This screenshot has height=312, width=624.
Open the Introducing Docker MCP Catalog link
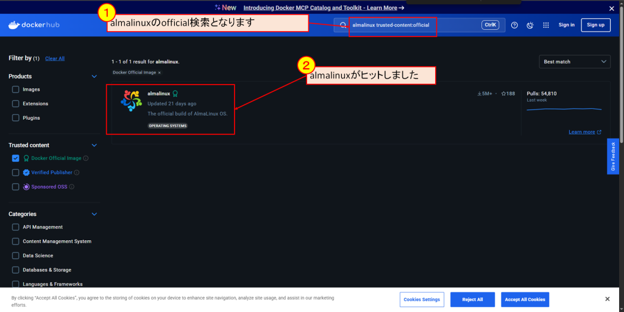[x=324, y=8]
